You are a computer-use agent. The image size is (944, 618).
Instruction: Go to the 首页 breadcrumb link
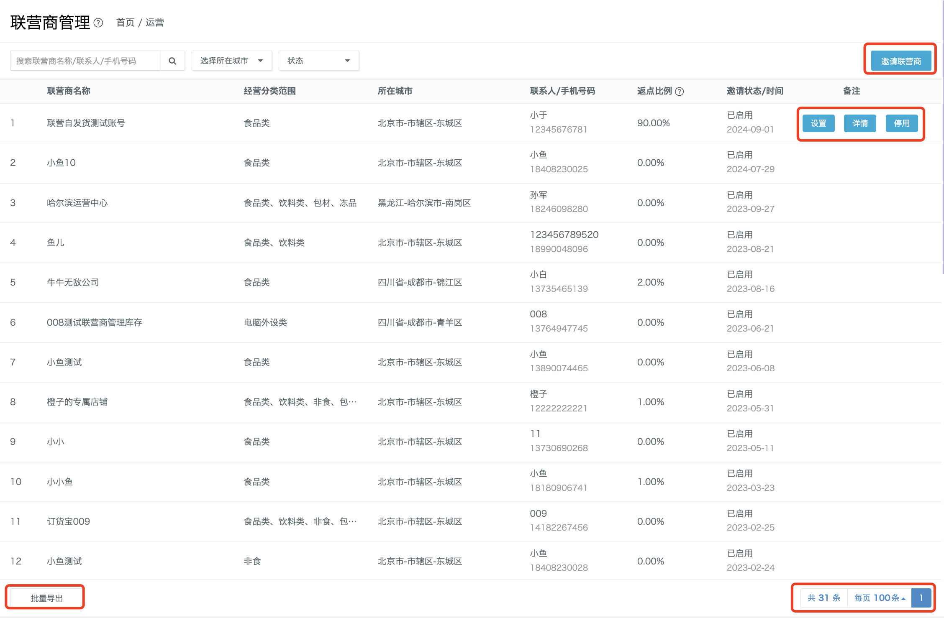[126, 23]
